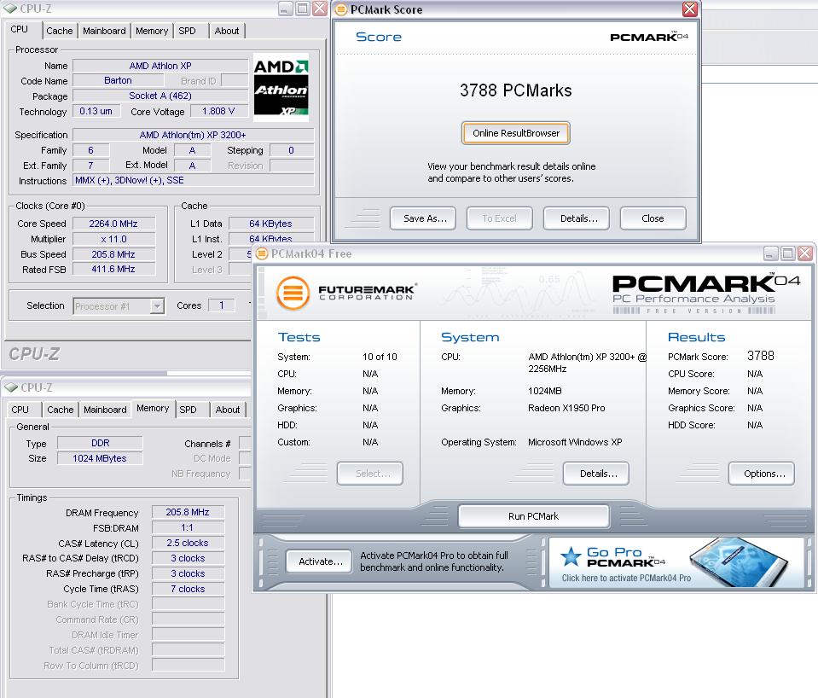This screenshot has height=698, width=818.
Task: Click the Futuremark orange logo icon
Action: (293, 293)
